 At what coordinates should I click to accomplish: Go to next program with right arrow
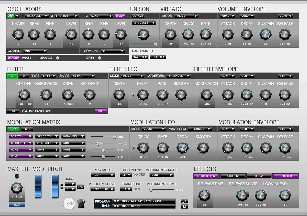coord(118,201)
